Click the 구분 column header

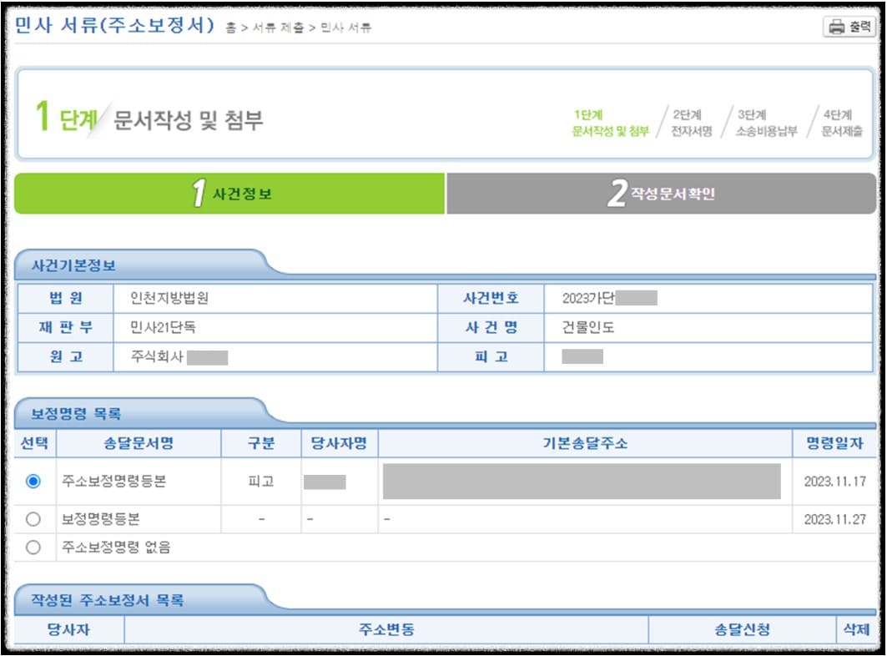pos(261,443)
